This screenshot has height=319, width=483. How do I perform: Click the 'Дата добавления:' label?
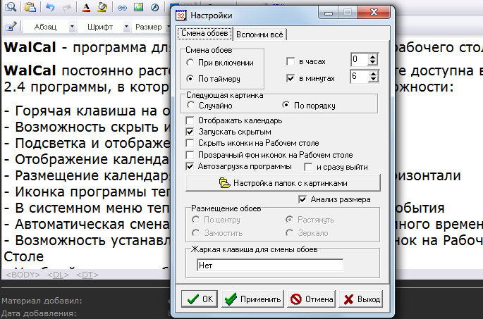[x=39, y=313]
